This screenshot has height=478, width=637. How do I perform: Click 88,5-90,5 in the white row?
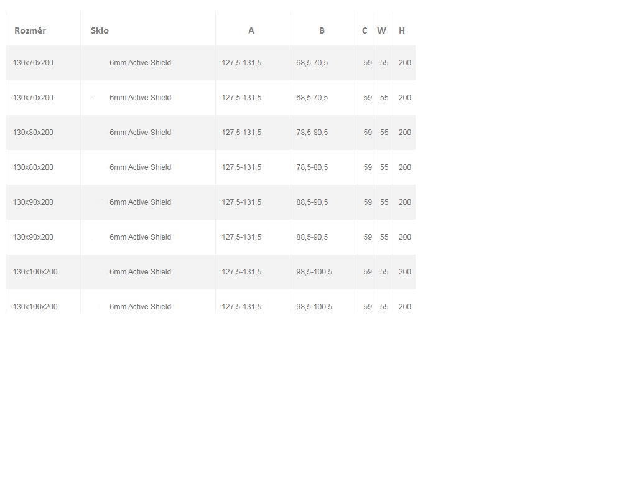point(312,237)
